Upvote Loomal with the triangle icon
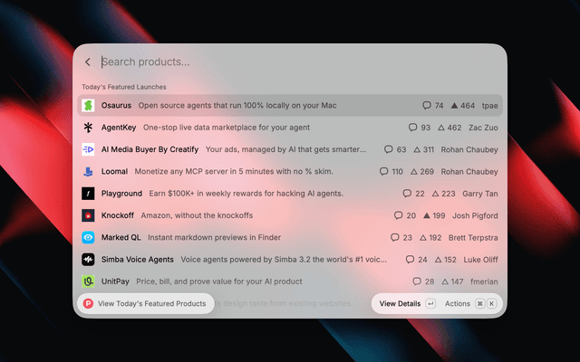This screenshot has width=580, height=362. pos(413,172)
